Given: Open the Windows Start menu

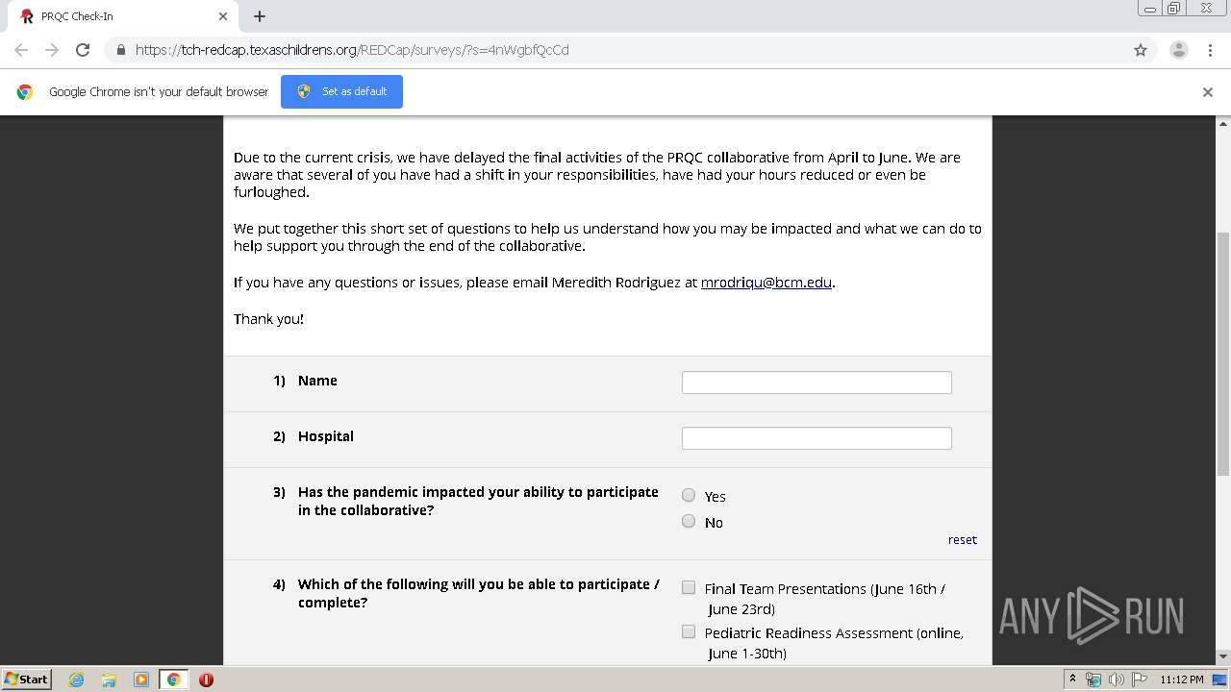Looking at the screenshot, I should 26,680.
